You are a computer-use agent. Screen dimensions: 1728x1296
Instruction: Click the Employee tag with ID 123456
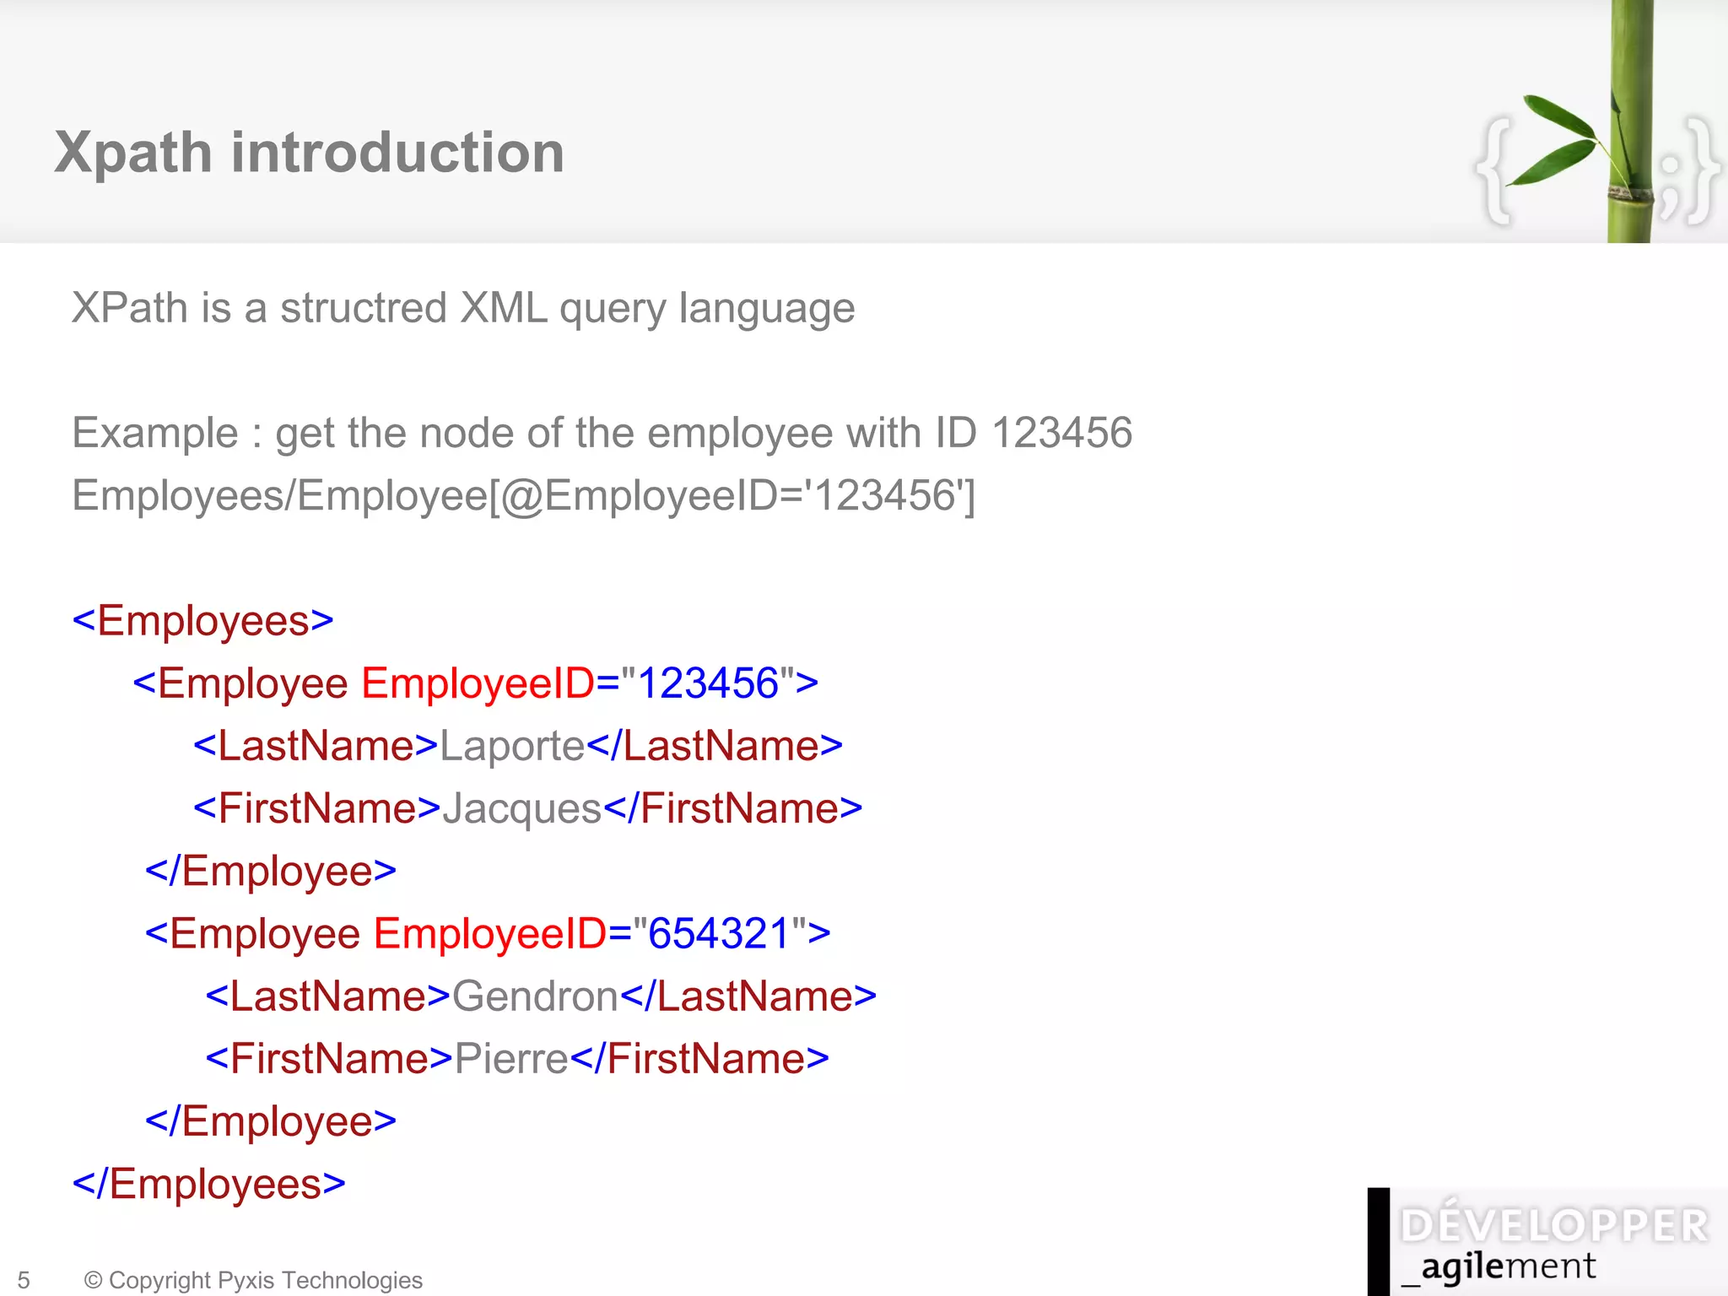475,683
